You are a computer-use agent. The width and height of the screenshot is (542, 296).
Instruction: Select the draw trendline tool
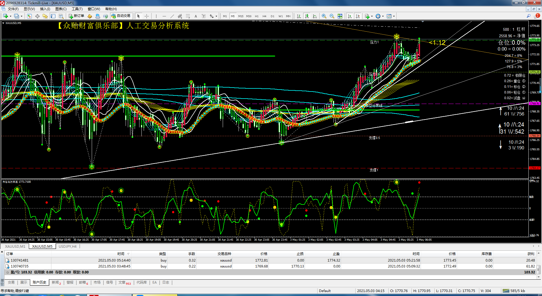172,16
